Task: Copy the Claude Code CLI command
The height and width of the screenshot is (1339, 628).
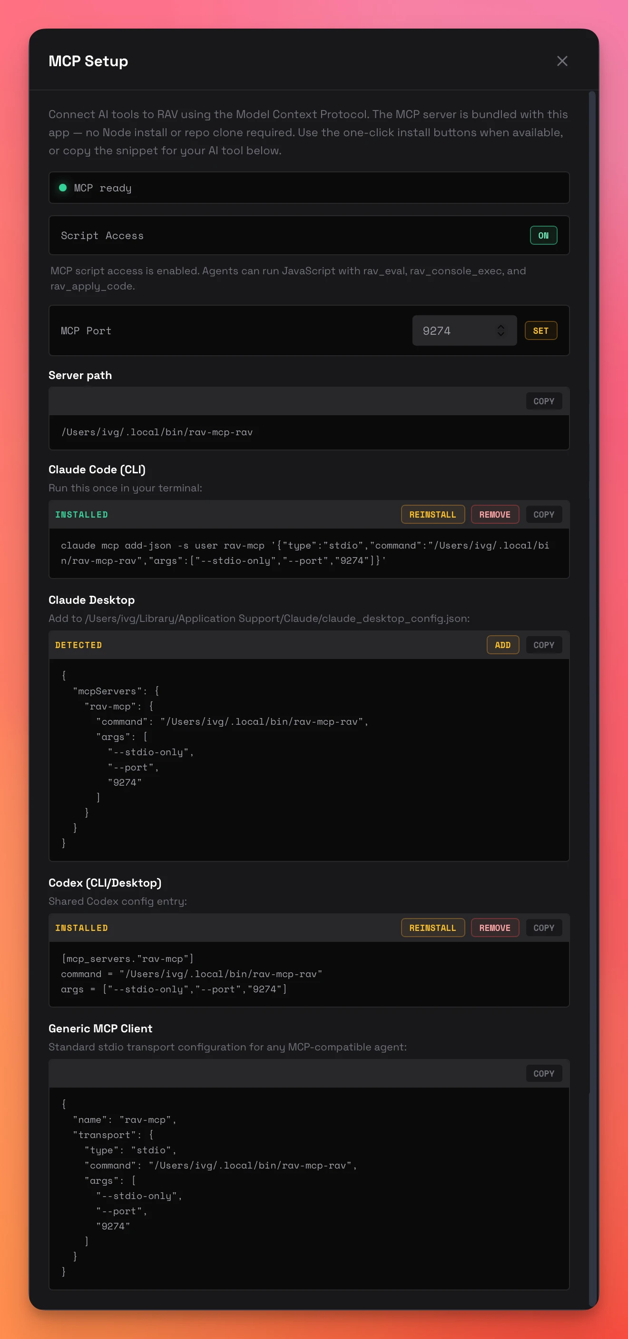Action: pos(544,515)
